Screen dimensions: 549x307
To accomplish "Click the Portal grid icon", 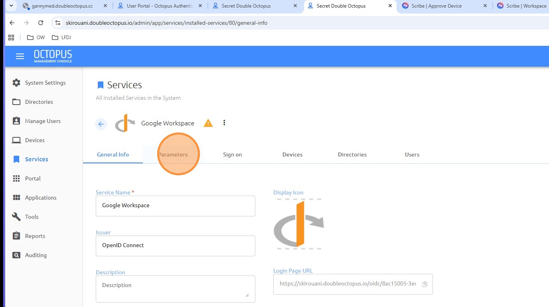I will [16, 178].
